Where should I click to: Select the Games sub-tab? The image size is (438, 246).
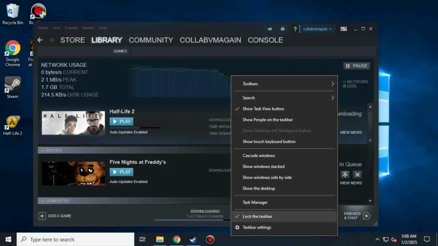120,51
